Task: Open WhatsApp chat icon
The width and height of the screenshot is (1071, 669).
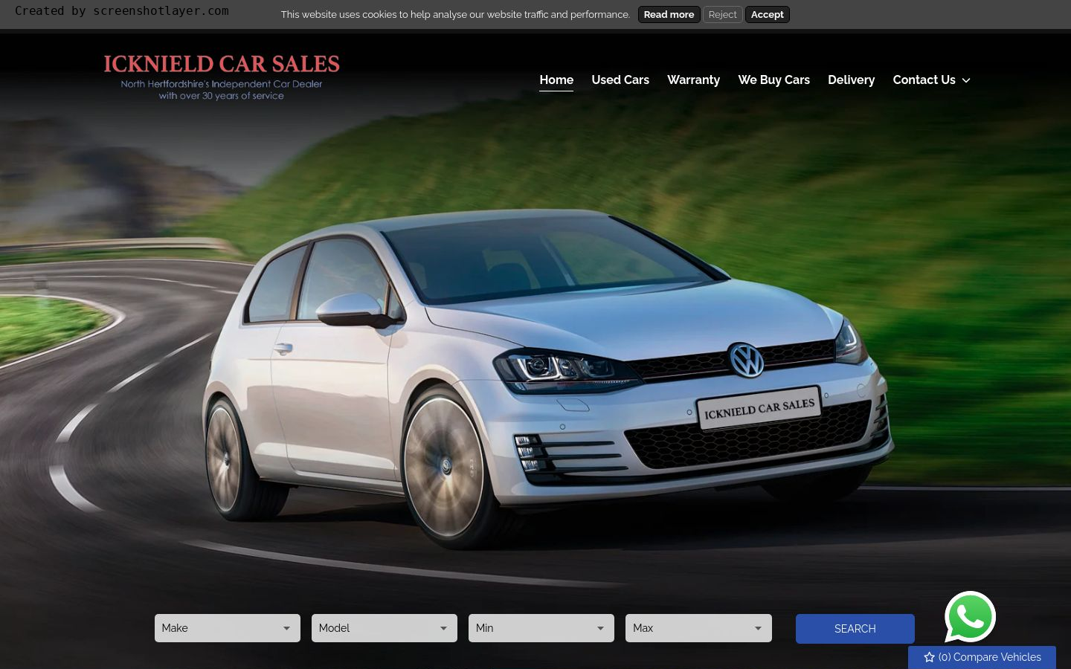Action: 970,617
